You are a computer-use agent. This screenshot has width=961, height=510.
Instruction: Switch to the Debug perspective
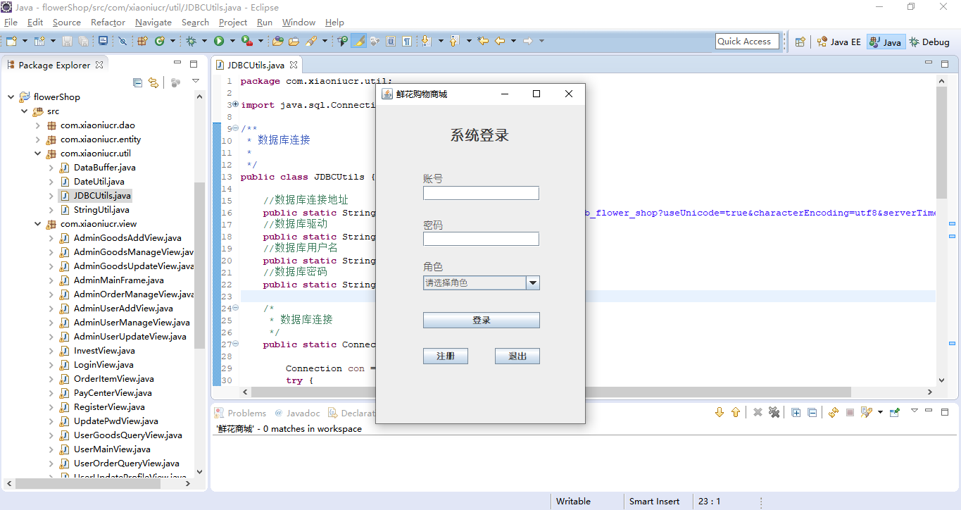point(929,42)
